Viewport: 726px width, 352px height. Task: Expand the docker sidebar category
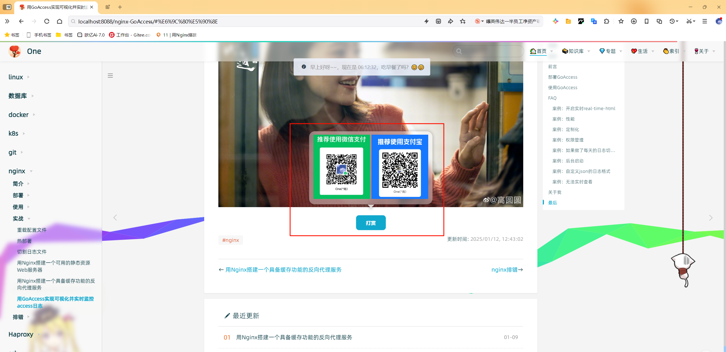coord(22,115)
